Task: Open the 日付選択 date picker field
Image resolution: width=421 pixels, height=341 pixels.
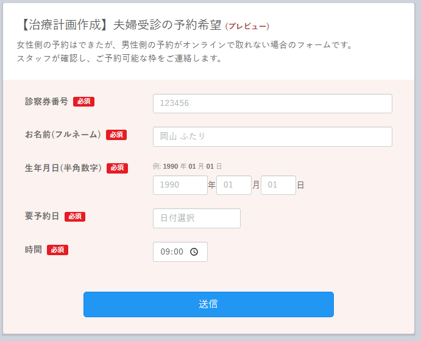Action: [197, 219]
